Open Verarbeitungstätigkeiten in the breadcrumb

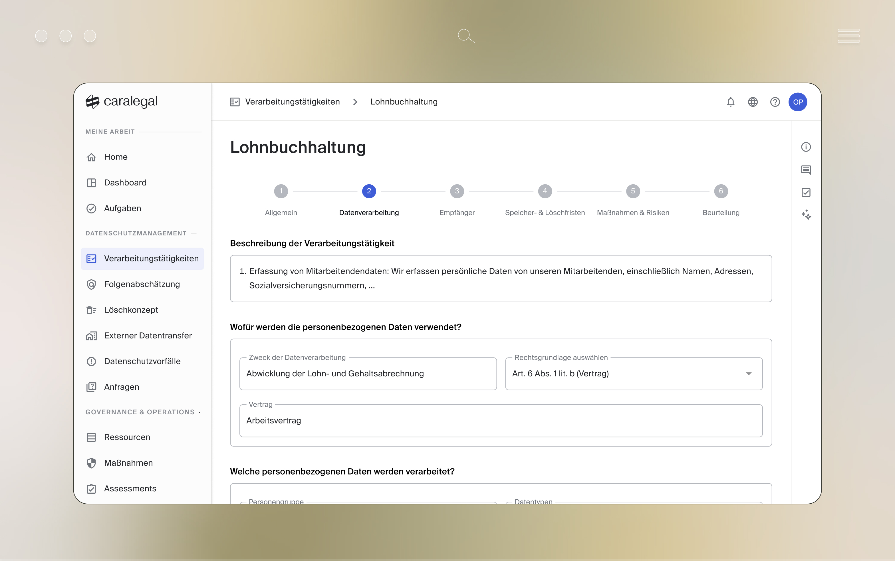pyautogui.click(x=293, y=102)
